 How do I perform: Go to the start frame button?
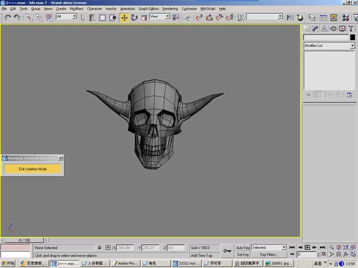click(292, 247)
